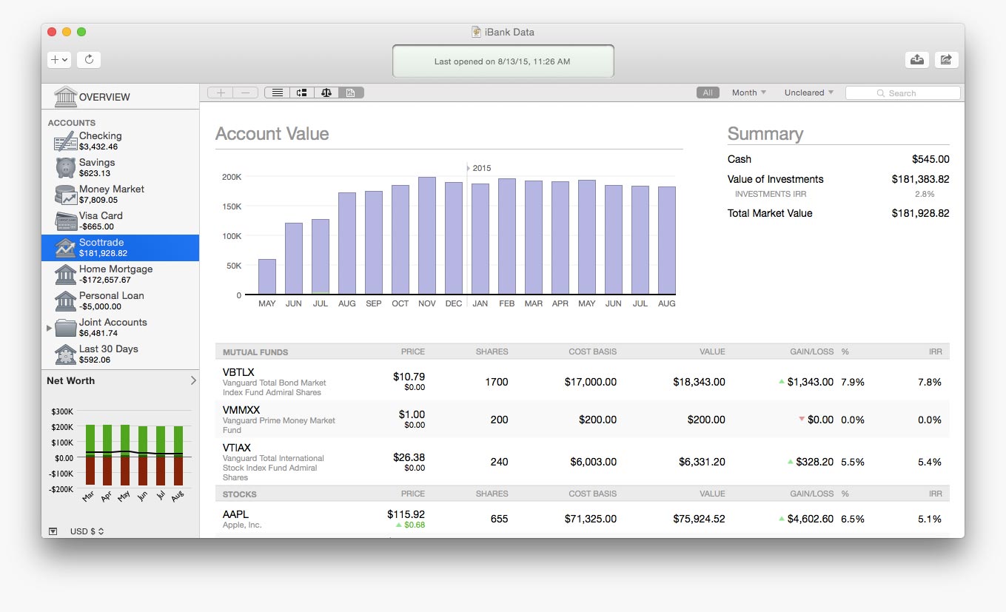Viewport: 1006px width, 612px height.
Task: Click the remove transaction minus button
Action: click(x=246, y=93)
